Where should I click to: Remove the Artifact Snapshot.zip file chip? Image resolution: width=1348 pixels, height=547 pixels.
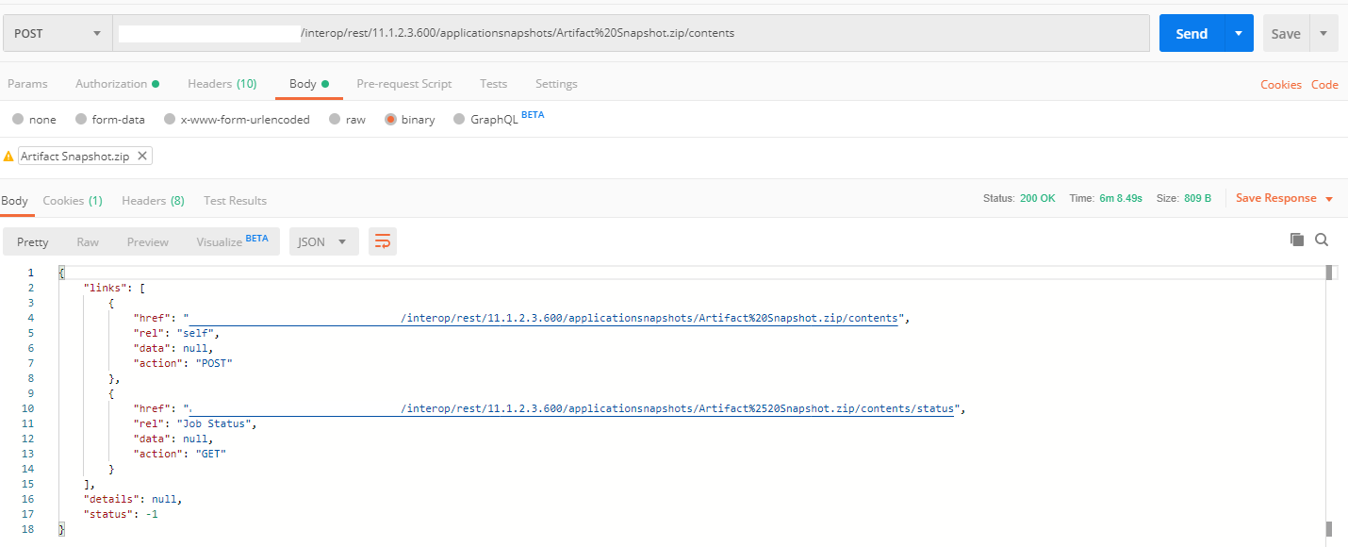click(x=143, y=155)
